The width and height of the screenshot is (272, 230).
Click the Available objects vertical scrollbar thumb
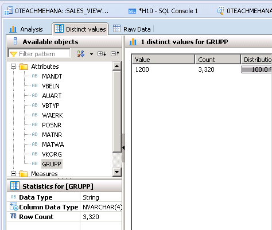point(116,111)
